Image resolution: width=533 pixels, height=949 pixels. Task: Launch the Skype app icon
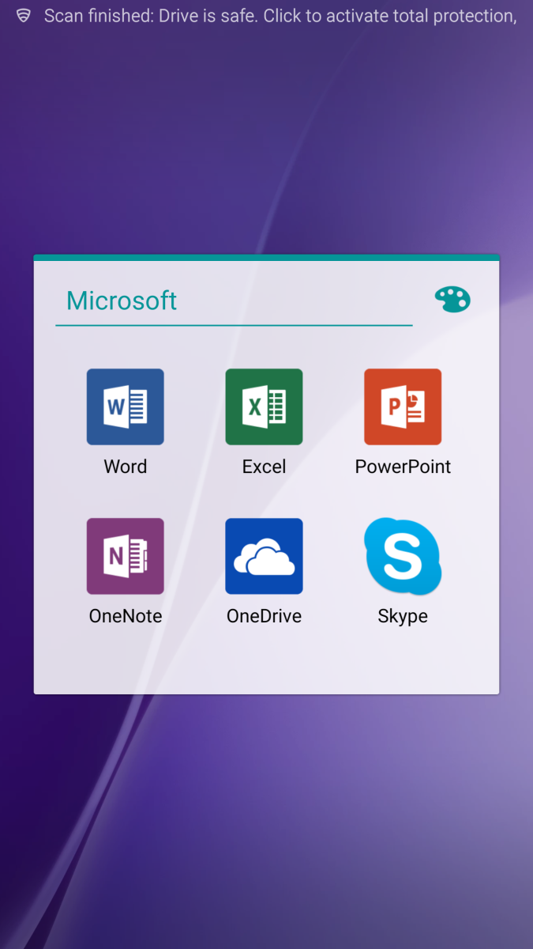pos(403,556)
